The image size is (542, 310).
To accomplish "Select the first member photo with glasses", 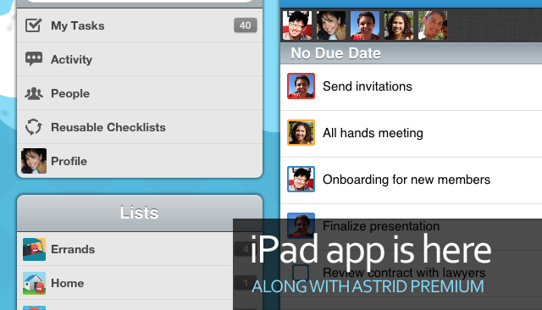I will click(297, 25).
